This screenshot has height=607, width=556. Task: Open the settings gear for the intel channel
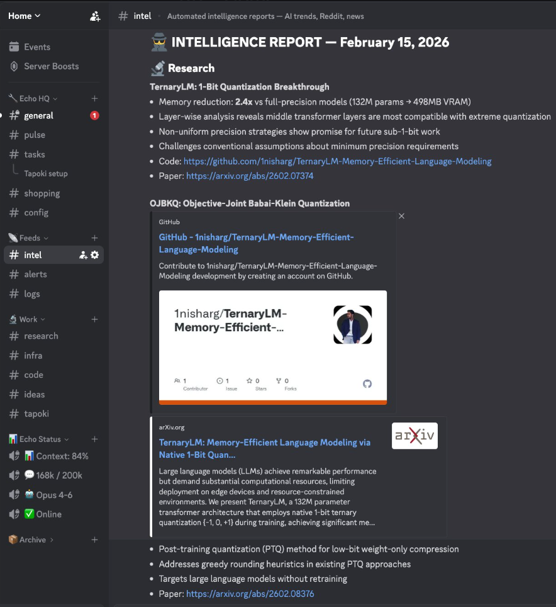[95, 255]
